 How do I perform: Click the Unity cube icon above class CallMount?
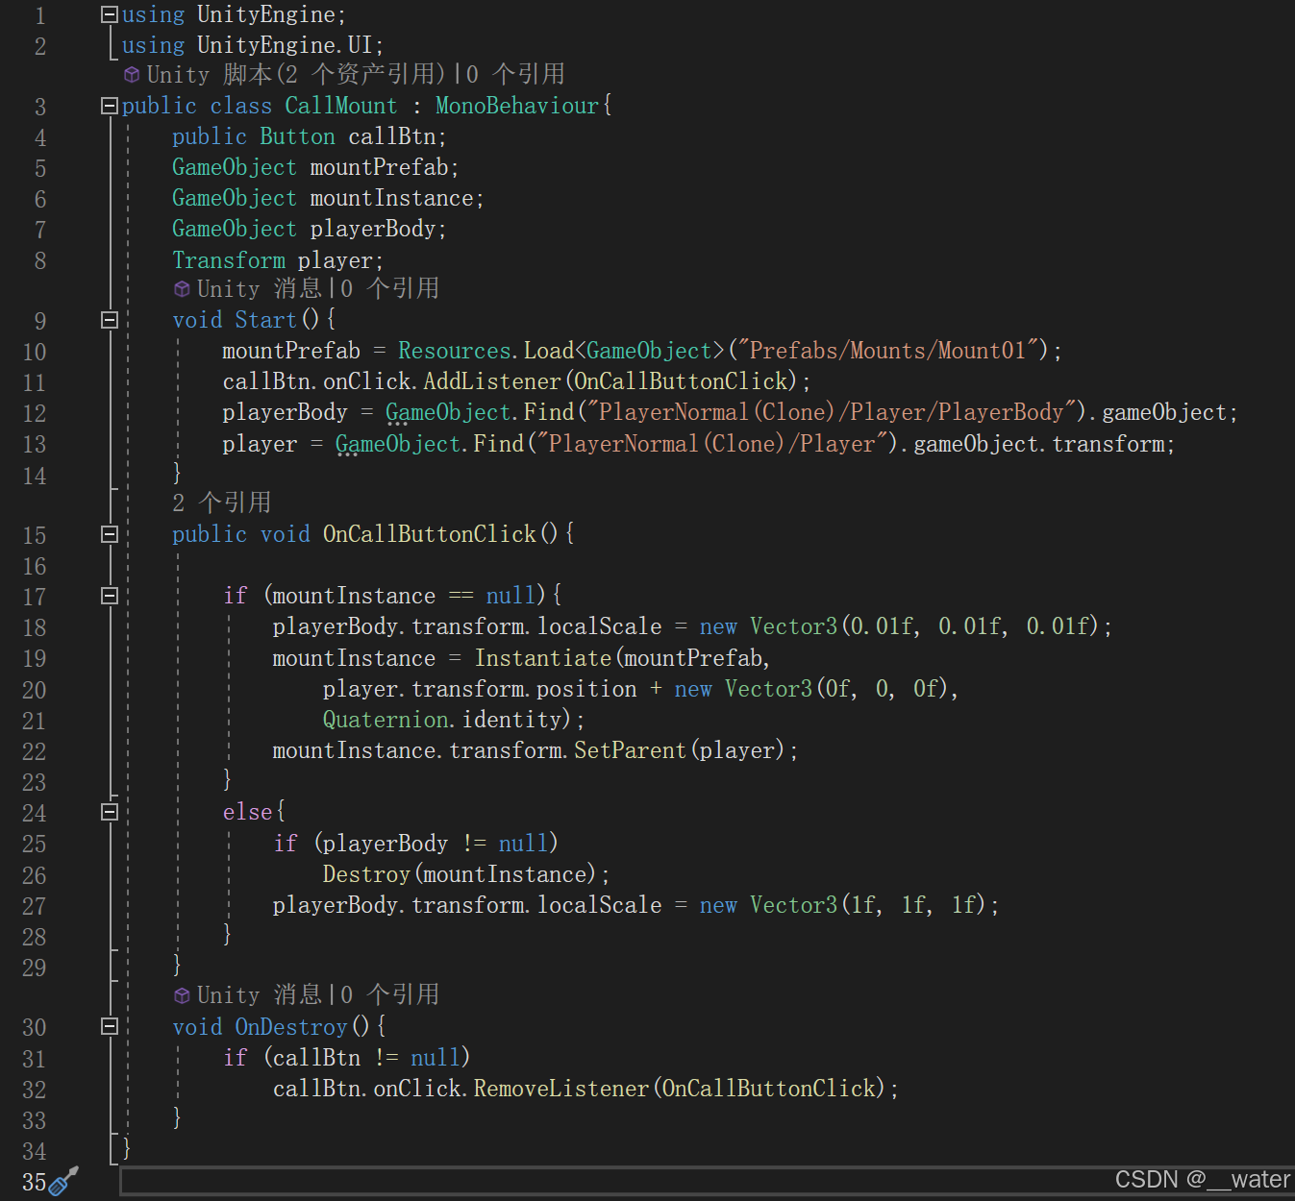[132, 75]
